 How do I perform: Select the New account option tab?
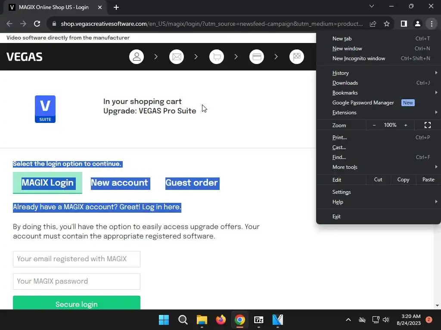click(x=121, y=183)
